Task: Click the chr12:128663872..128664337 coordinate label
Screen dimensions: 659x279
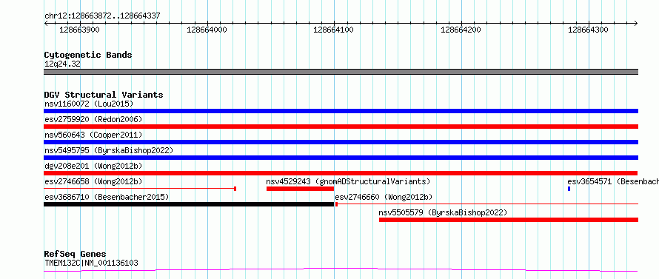Action: click(102, 16)
